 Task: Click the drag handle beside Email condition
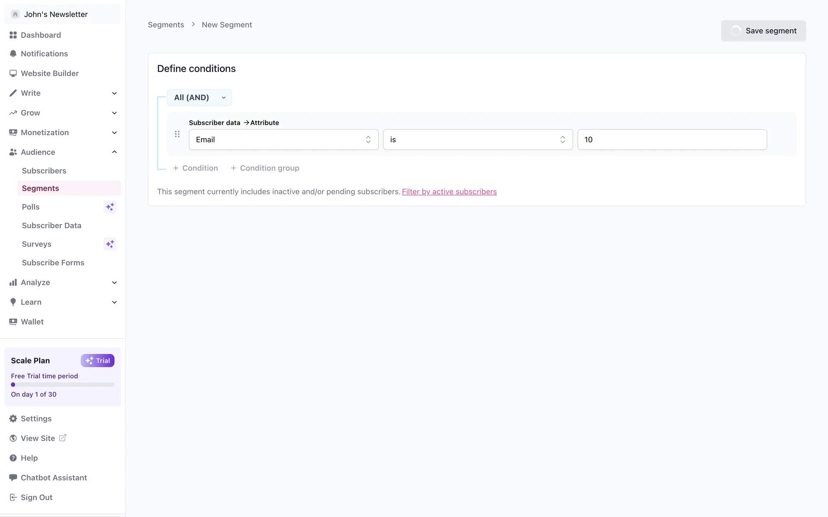(x=177, y=134)
